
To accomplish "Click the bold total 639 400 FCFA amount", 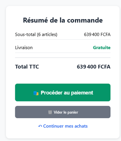I will tap(94, 67).
